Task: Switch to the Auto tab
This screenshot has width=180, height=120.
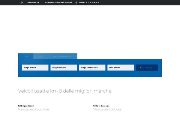Action: coord(40,56)
